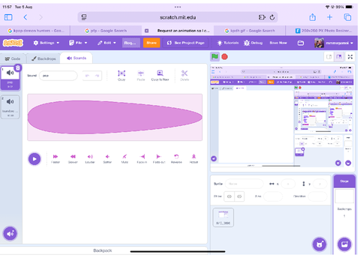Click the sprite Size field
The image size is (360, 270).
tap(273, 196)
